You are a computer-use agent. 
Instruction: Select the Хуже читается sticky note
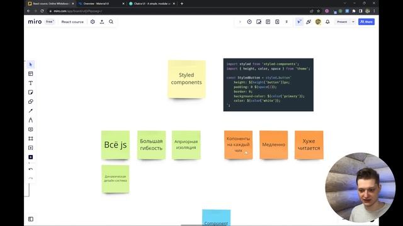309,145
